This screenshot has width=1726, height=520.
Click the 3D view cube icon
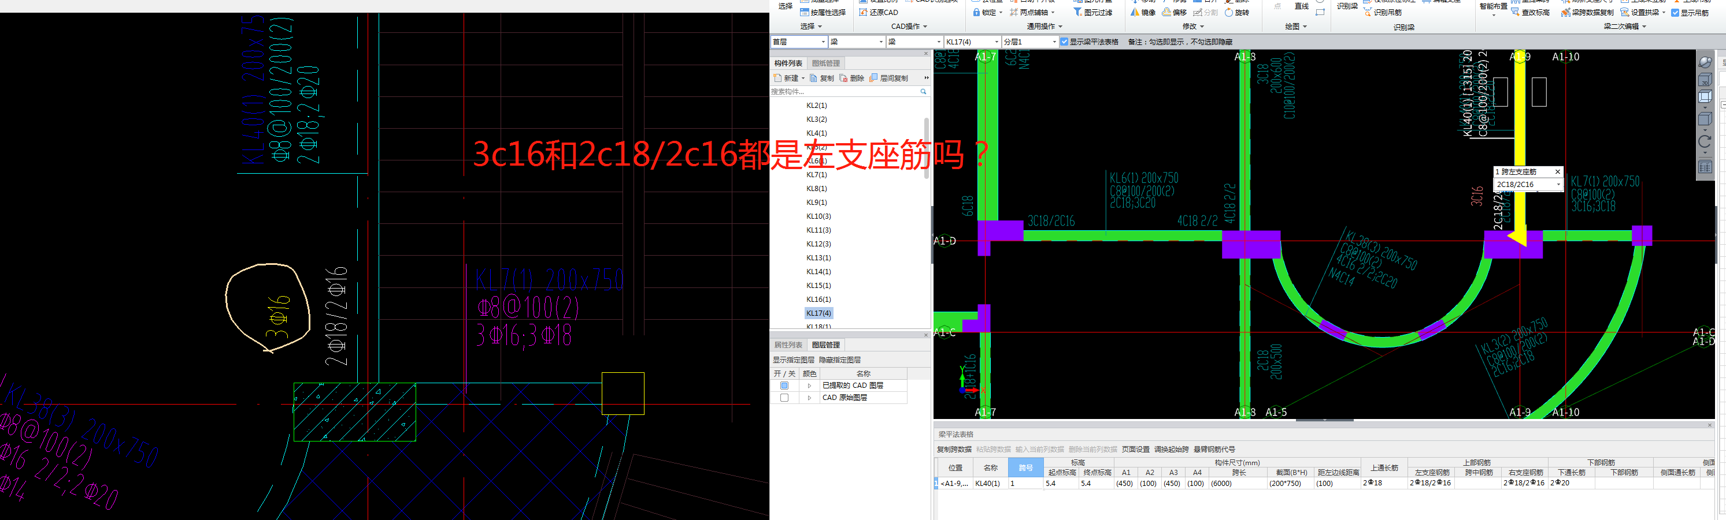point(1705,80)
